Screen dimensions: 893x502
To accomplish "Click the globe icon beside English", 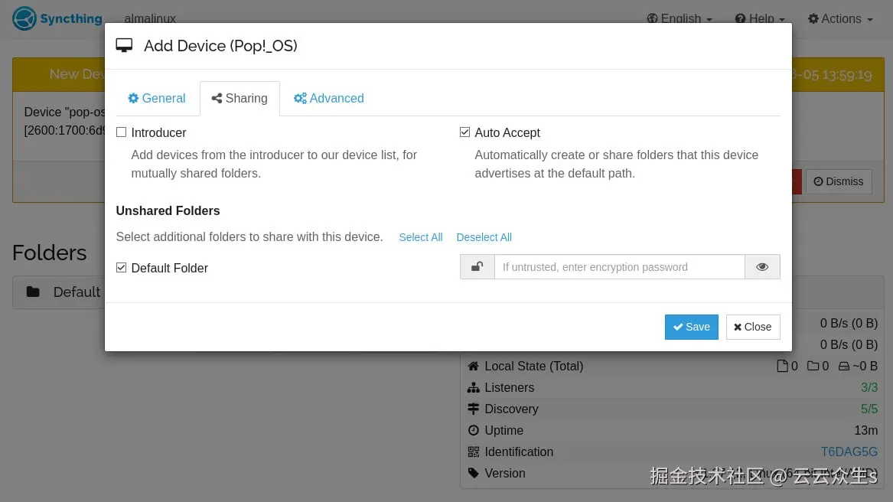I will (652, 19).
